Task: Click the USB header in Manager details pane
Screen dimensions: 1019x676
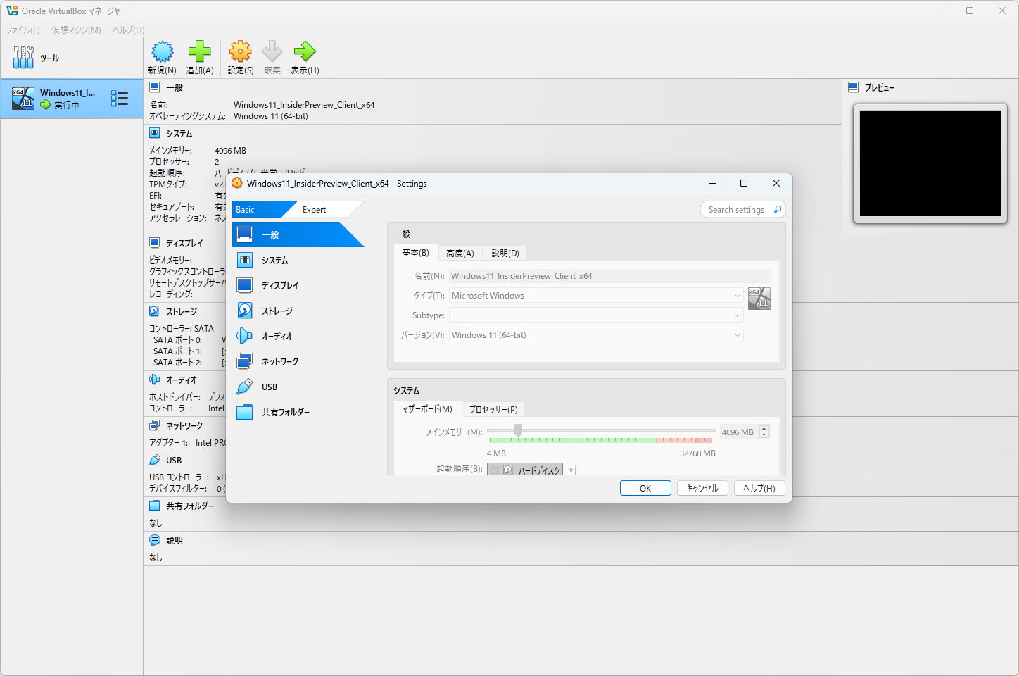Action: click(x=174, y=460)
